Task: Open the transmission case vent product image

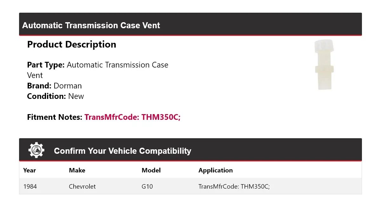Action: click(x=324, y=64)
